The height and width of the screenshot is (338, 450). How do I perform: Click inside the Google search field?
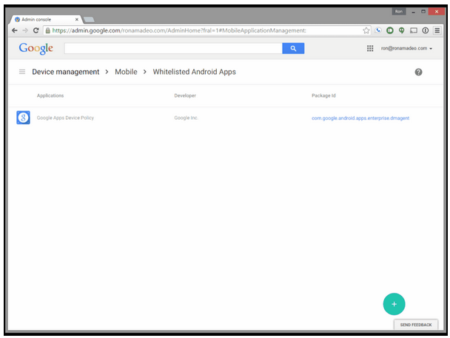click(x=173, y=49)
